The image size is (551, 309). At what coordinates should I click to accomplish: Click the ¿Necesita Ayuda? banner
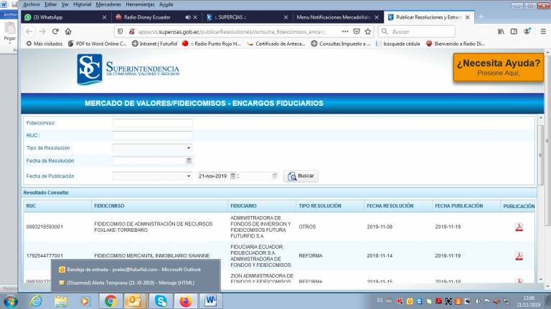pos(499,67)
